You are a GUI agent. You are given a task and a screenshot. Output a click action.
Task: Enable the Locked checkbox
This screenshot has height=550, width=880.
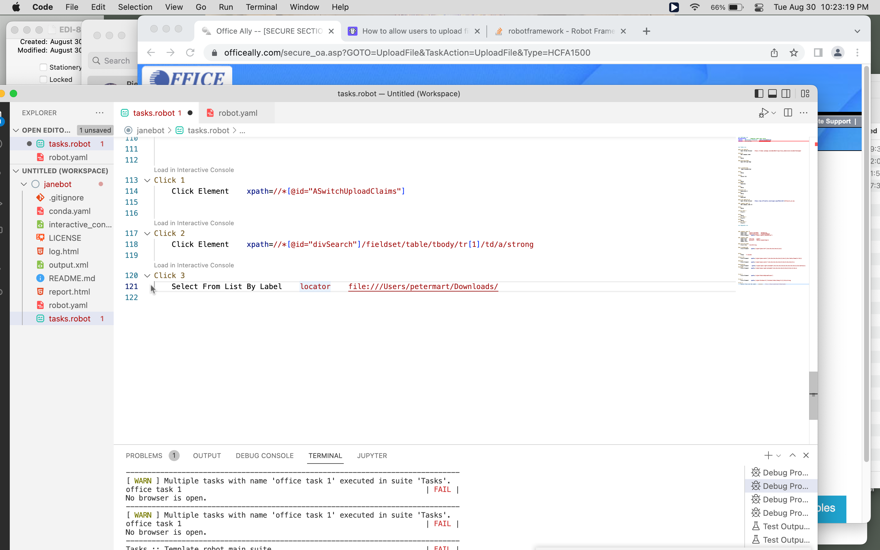click(x=43, y=79)
